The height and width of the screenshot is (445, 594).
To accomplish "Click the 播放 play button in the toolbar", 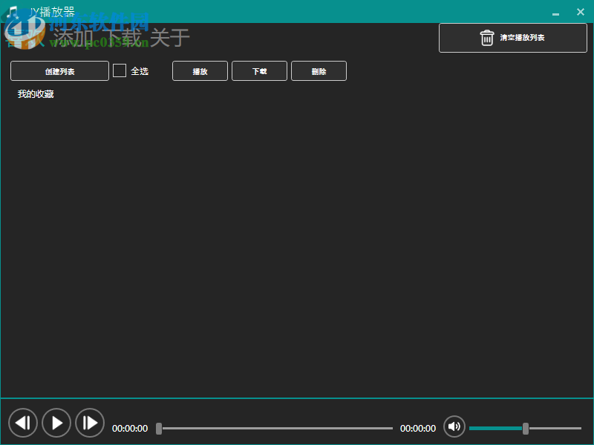I will pos(200,70).
